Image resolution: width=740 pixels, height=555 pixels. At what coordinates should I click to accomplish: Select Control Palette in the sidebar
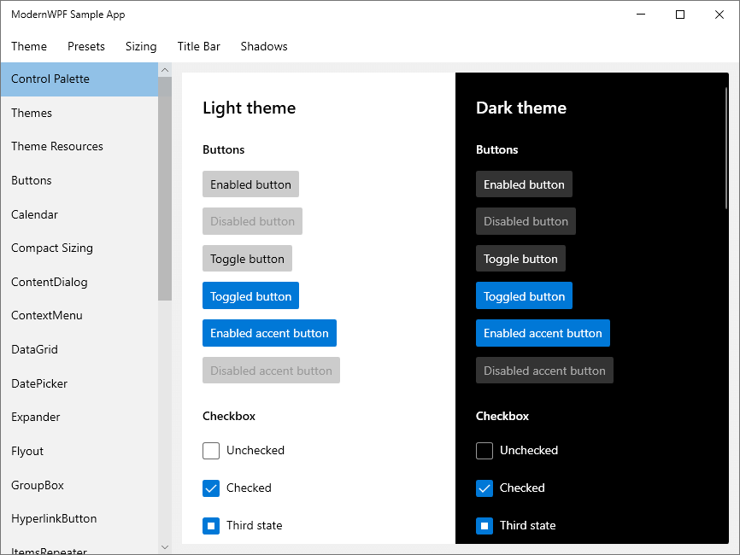(x=79, y=79)
